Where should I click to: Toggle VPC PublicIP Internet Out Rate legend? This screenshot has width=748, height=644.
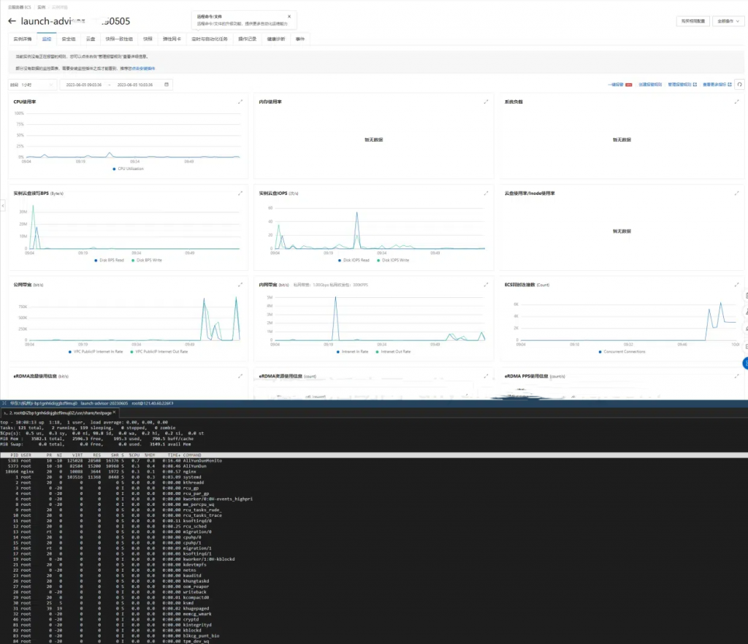(159, 352)
